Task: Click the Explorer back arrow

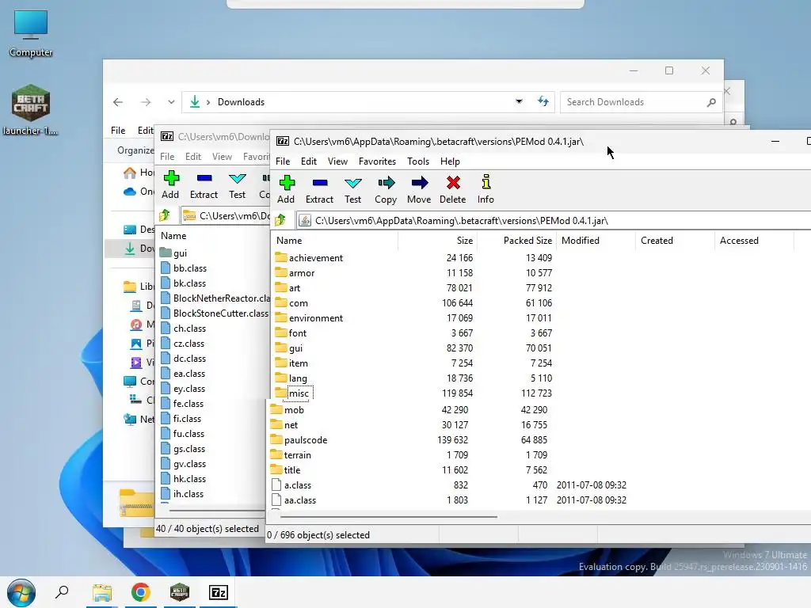Action: click(x=118, y=102)
